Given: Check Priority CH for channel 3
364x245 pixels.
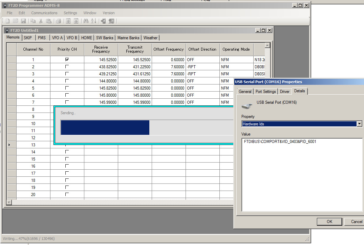Looking at the screenshot, I should click(67, 74).
